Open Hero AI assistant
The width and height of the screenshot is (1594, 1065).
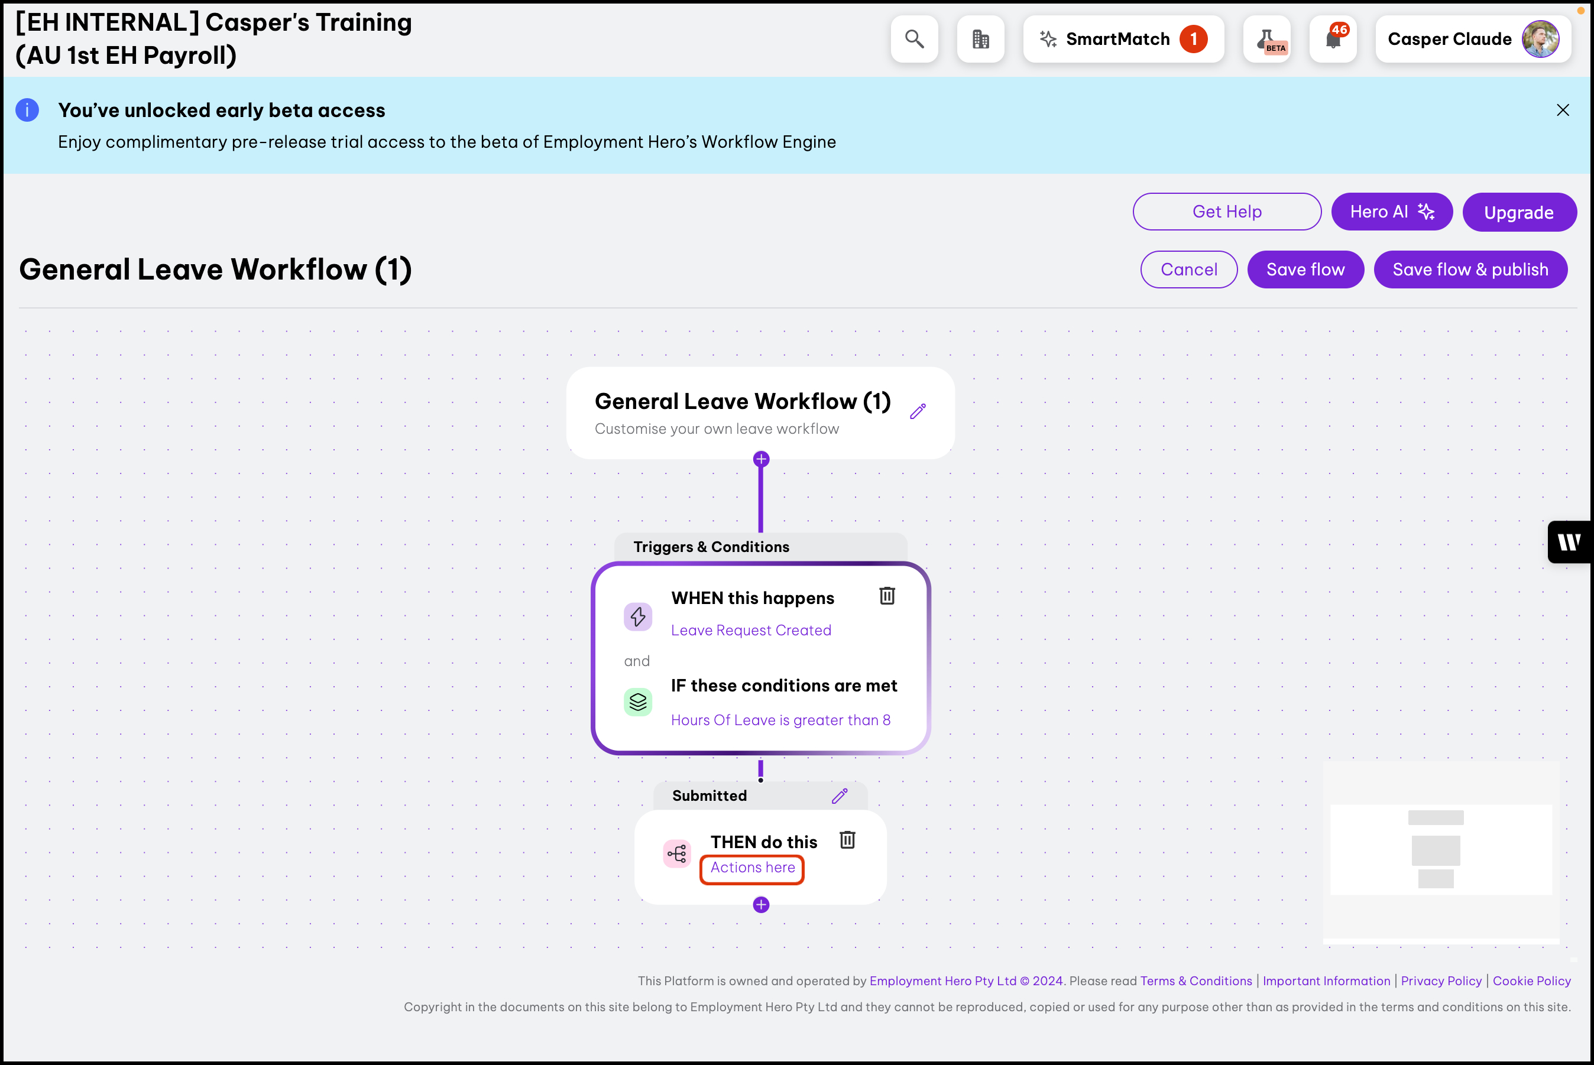1391,212
